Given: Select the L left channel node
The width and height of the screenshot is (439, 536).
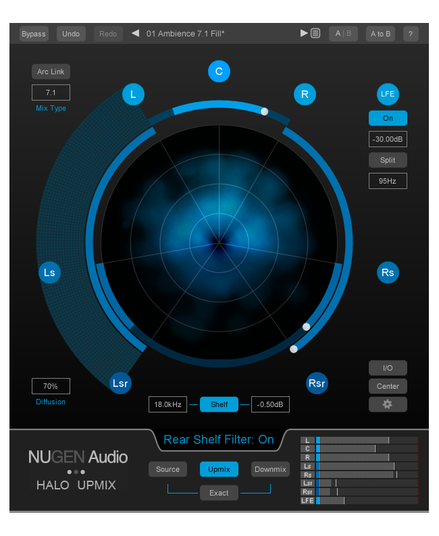Looking at the screenshot, I should [x=133, y=94].
